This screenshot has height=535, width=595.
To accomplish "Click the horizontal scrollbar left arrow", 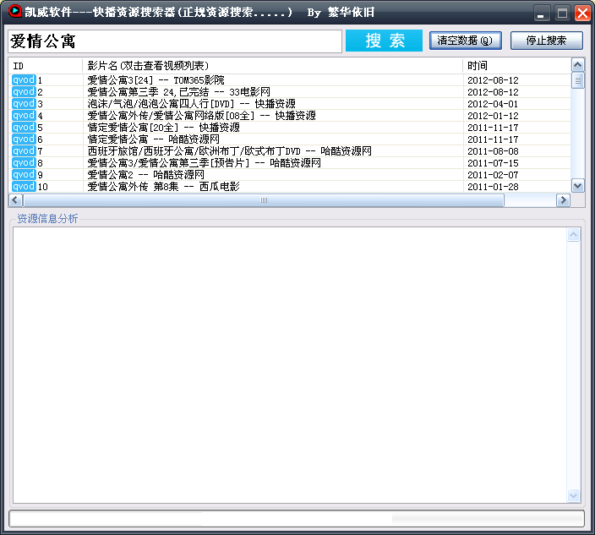I will [15, 200].
